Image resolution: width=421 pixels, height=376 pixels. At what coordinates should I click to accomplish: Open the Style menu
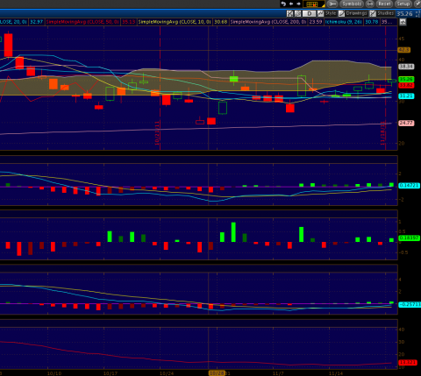click(x=327, y=13)
